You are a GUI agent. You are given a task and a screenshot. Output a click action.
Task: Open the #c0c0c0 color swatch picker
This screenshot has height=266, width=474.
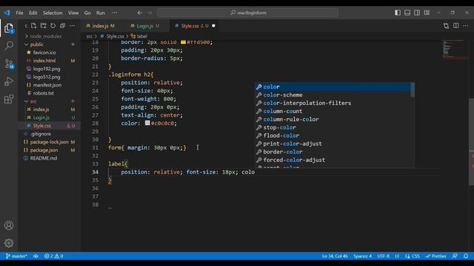[x=147, y=123]
